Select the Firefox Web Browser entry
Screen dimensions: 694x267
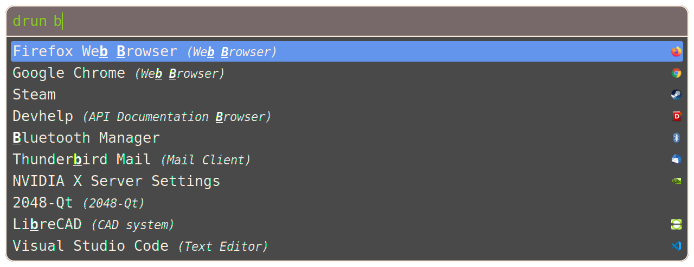tap(144, 51)
